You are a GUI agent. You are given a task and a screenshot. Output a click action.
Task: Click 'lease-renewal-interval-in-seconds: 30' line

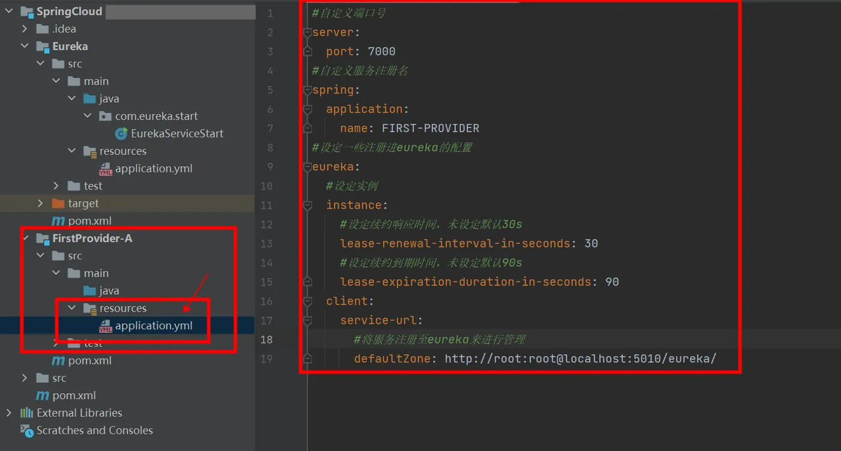[469, 244]
